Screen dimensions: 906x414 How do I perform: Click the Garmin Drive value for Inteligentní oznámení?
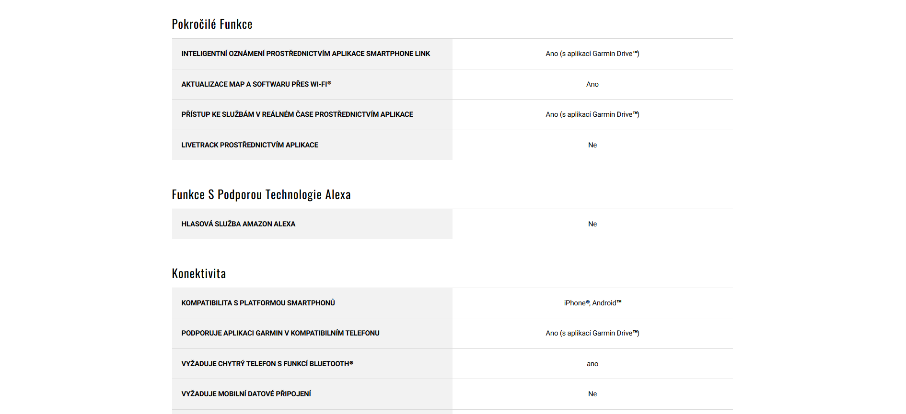click(x=592, y=54)
